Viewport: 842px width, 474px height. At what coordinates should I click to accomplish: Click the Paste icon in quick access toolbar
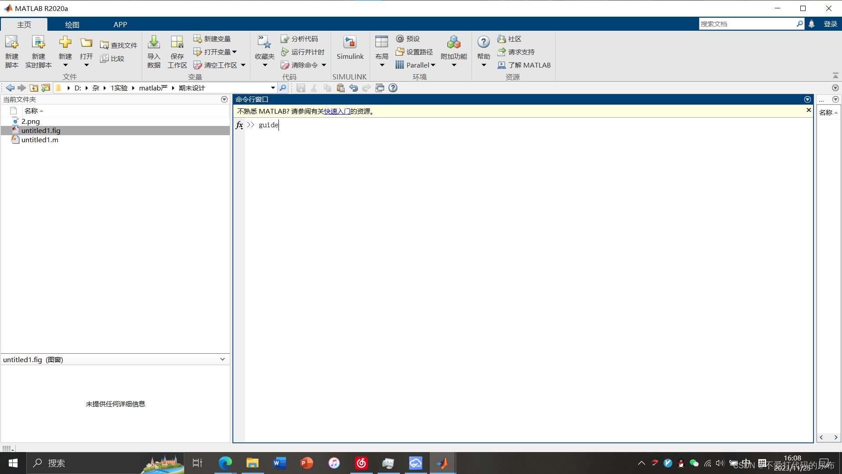340,88
